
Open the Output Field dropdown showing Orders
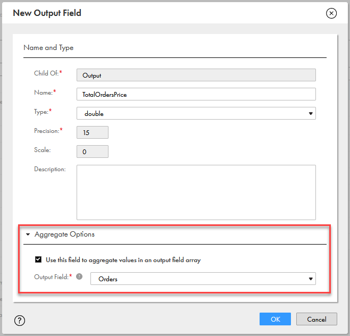[x=203, y=279]
